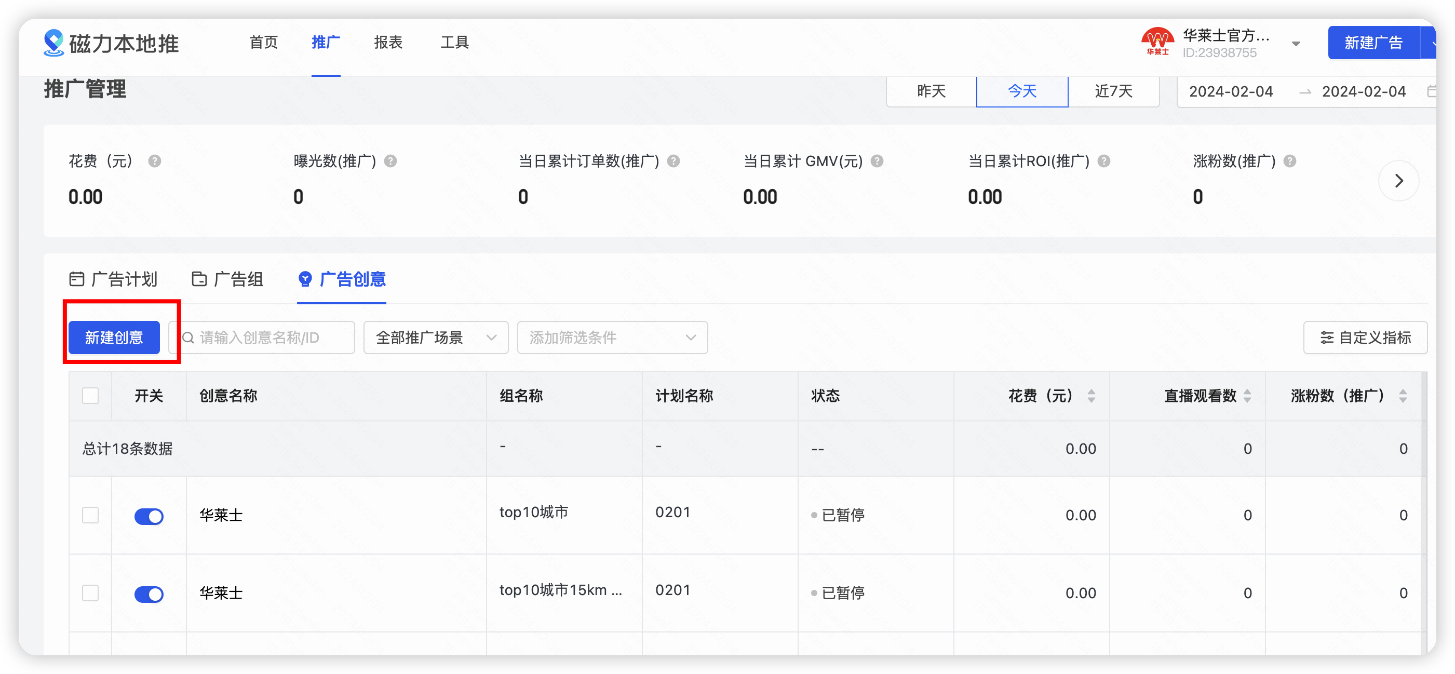Click right chevron to reveal more metrics
Screen dimensions: 1455x674
pos(1398,181)
